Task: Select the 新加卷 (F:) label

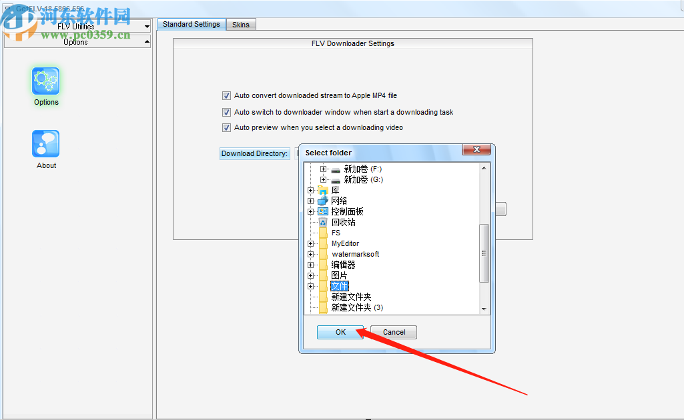Action: (x=363, y=169)
